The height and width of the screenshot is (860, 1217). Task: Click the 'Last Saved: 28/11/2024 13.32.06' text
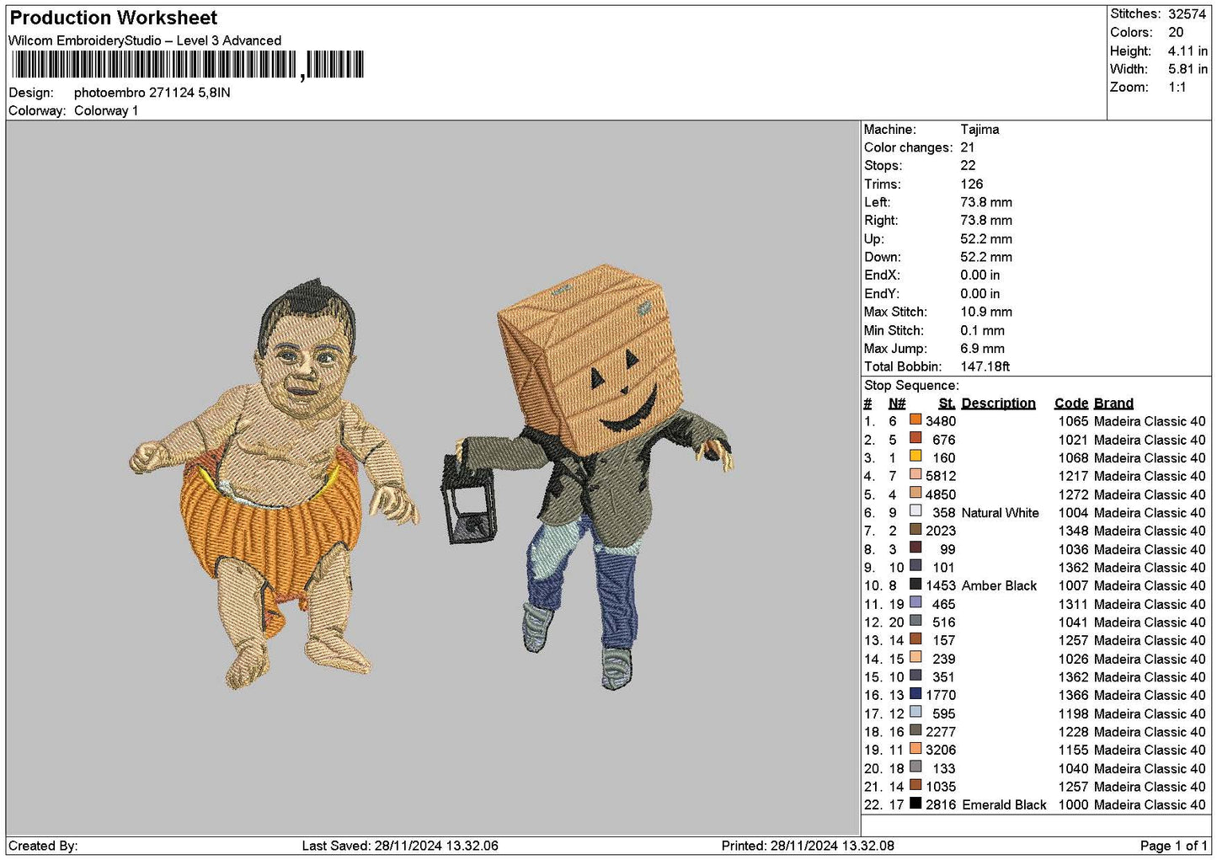pos(400,846)
